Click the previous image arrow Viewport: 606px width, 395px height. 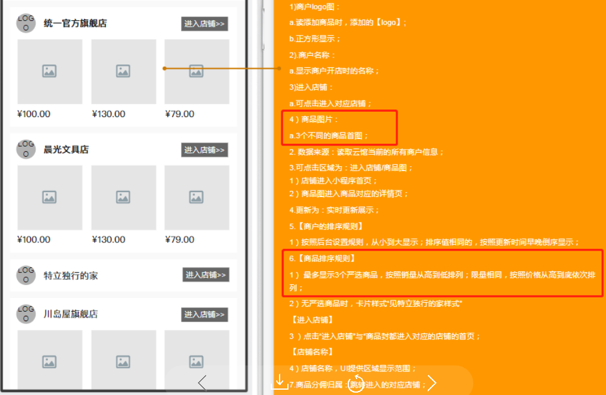202,383
